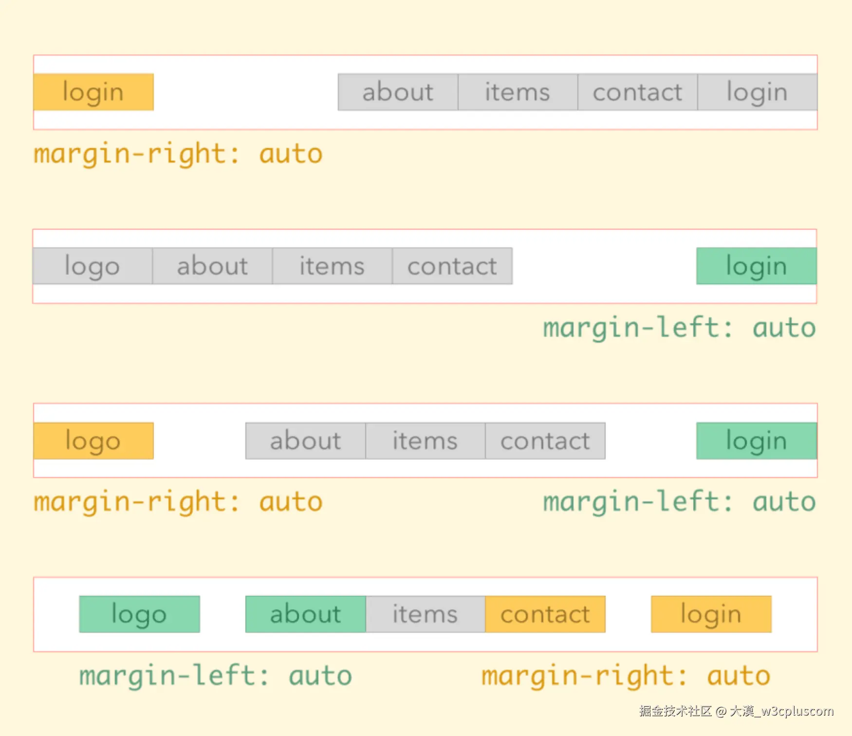This screenshot has height=736, width=852.
Task: Click the orange login item in first navbar
Action: click(93, 92)
